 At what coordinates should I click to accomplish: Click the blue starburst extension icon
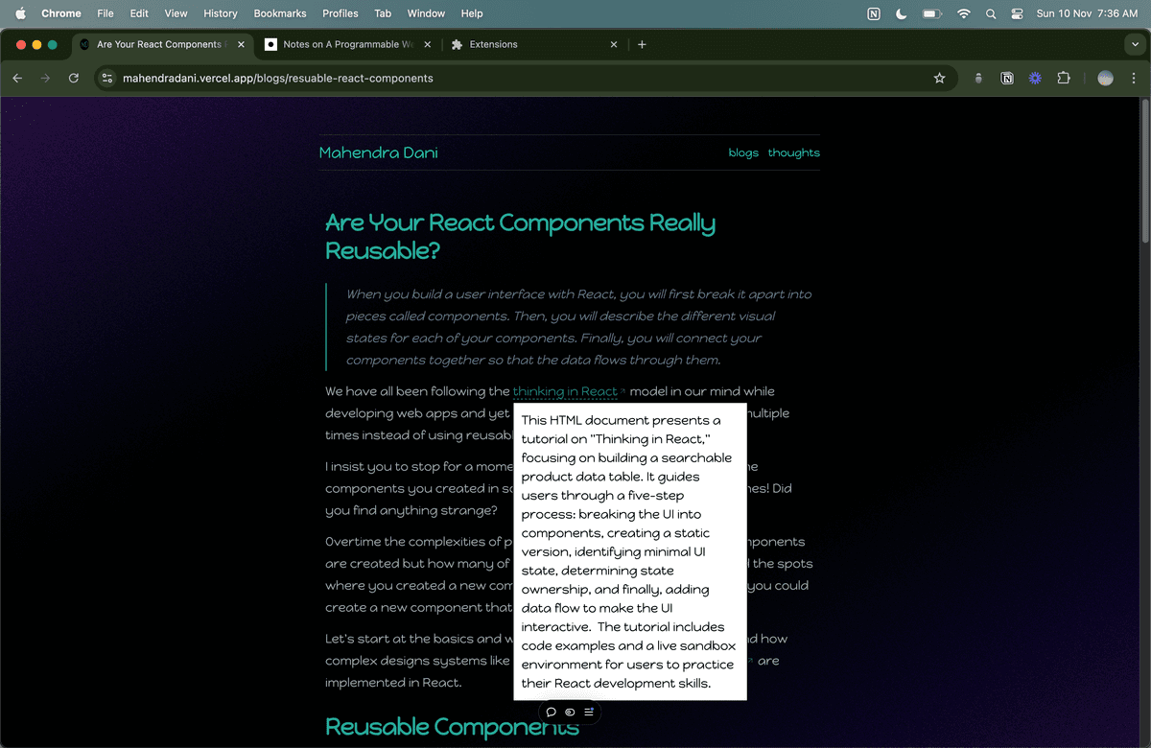[x=1034, y=79]
